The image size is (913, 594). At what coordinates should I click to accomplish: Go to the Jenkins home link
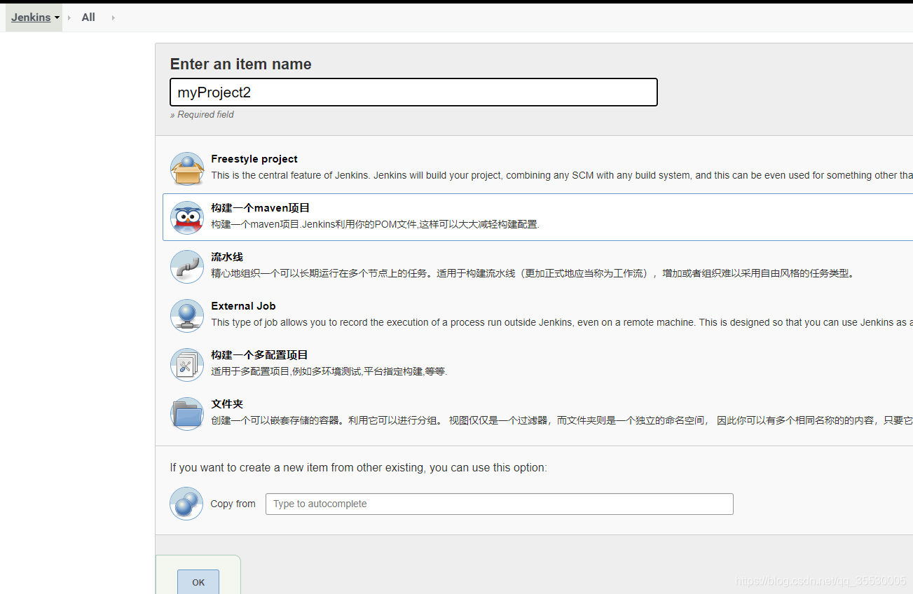click(31, 18)
